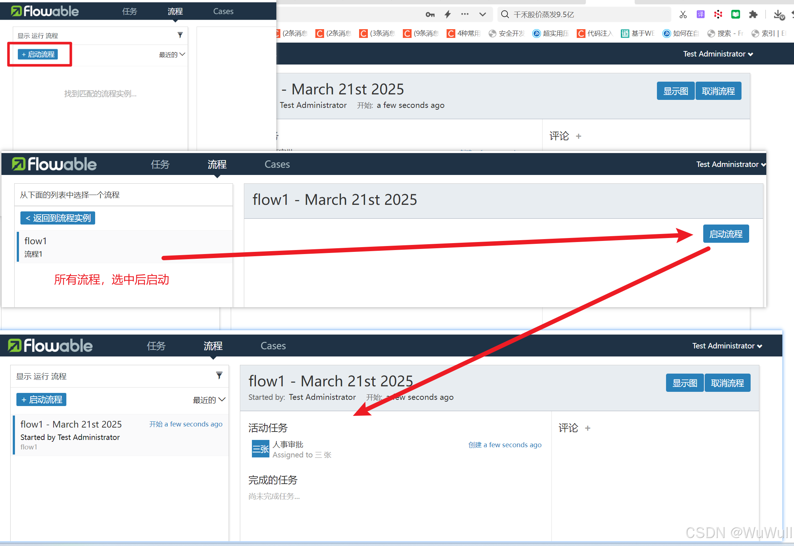The image size is (794, 546).
Task: Expand the address bar chevron dropdown
Action: point(482,15)
